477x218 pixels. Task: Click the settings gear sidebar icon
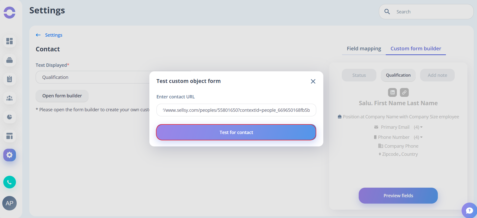tap(10, 155)
